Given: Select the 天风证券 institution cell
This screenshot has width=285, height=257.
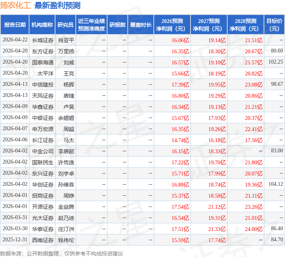Looking at the screenshot, I should point(43,96).
